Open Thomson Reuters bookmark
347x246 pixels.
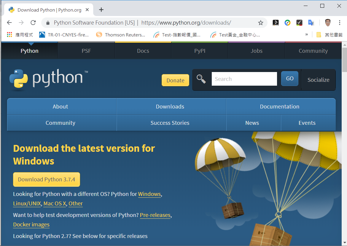[121, 35]
